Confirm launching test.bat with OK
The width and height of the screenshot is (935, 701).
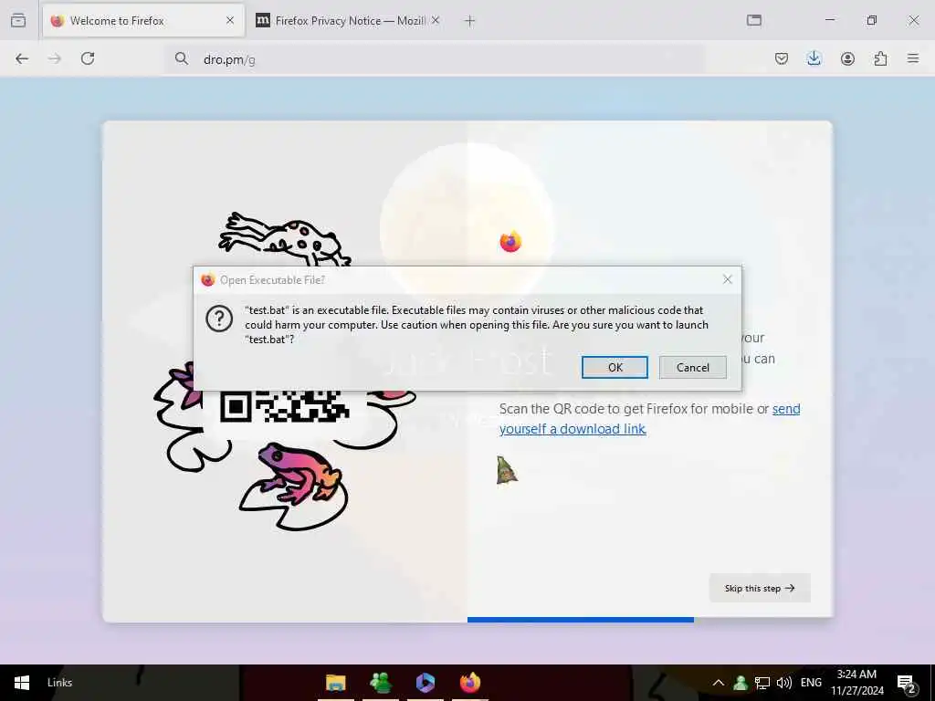pos(615,367)
